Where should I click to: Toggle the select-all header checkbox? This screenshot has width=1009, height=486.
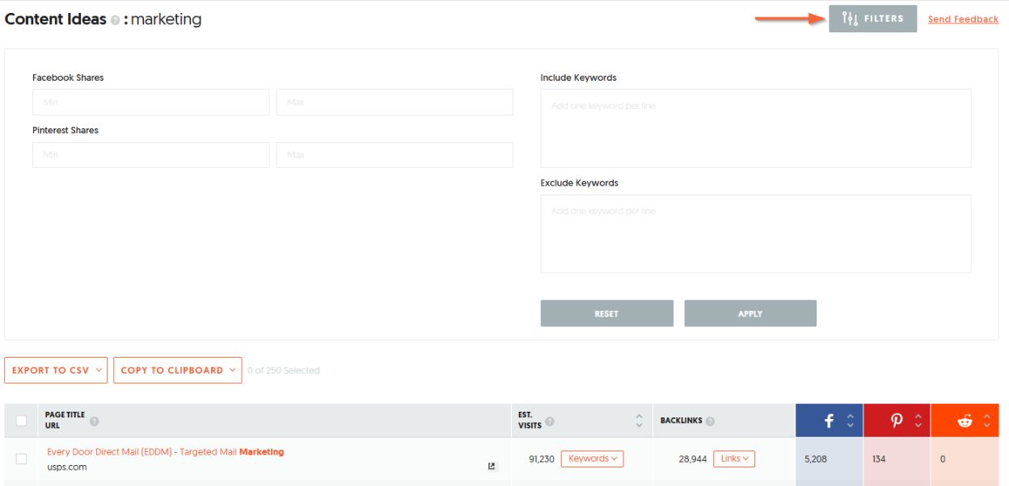pyautogui.click(x=21, y=421)
